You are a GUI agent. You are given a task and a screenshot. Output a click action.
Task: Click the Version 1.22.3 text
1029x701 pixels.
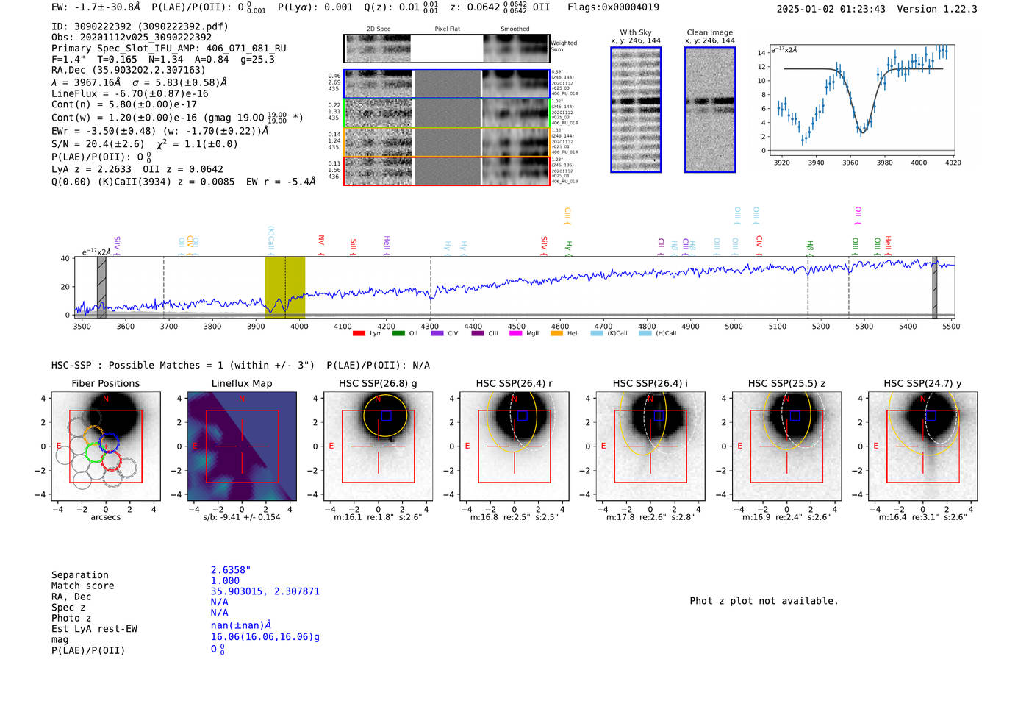pyautogui.click(x=937, y=9)
